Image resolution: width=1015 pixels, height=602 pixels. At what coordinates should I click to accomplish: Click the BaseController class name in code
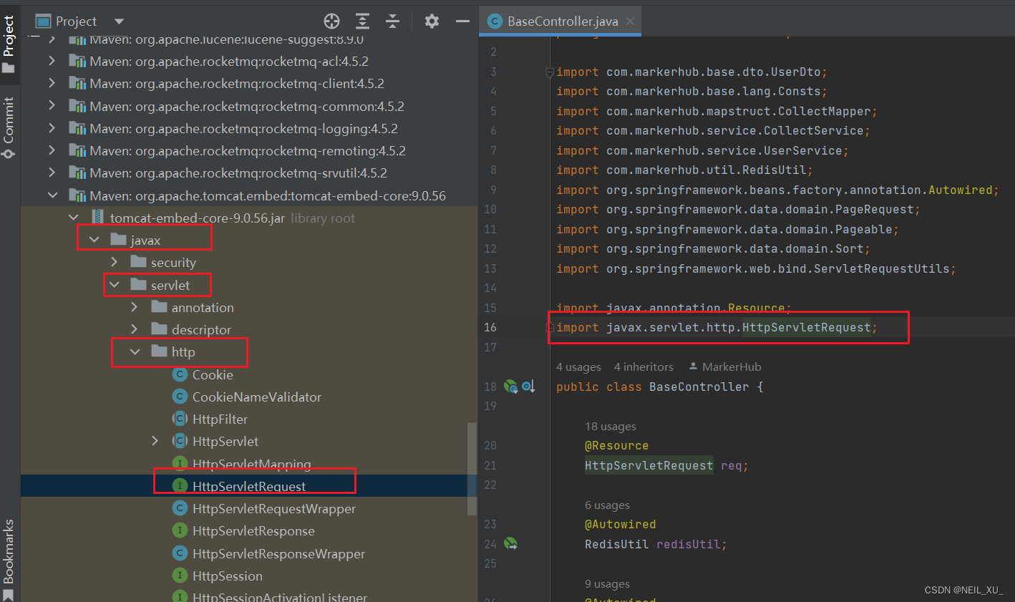[699, 387]
